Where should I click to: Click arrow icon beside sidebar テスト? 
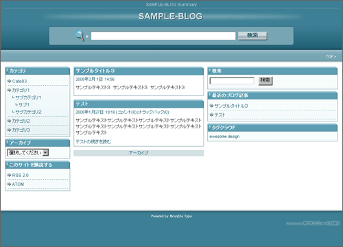(211, 115)
